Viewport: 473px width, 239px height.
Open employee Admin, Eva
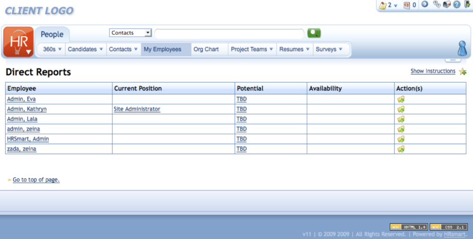coord(21,99)
